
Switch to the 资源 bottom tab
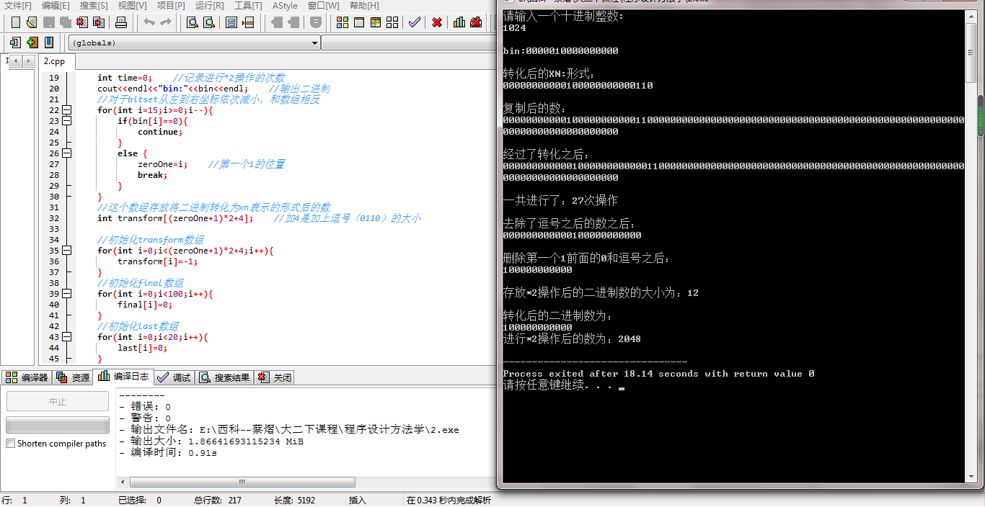(x=73, y=377)
